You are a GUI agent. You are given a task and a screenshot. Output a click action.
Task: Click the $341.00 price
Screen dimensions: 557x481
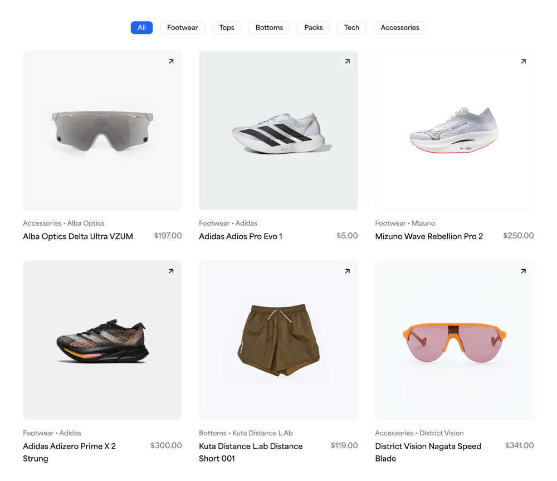(x=519, y=445)
